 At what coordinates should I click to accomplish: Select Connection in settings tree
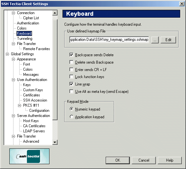click(x=26, y=13)
